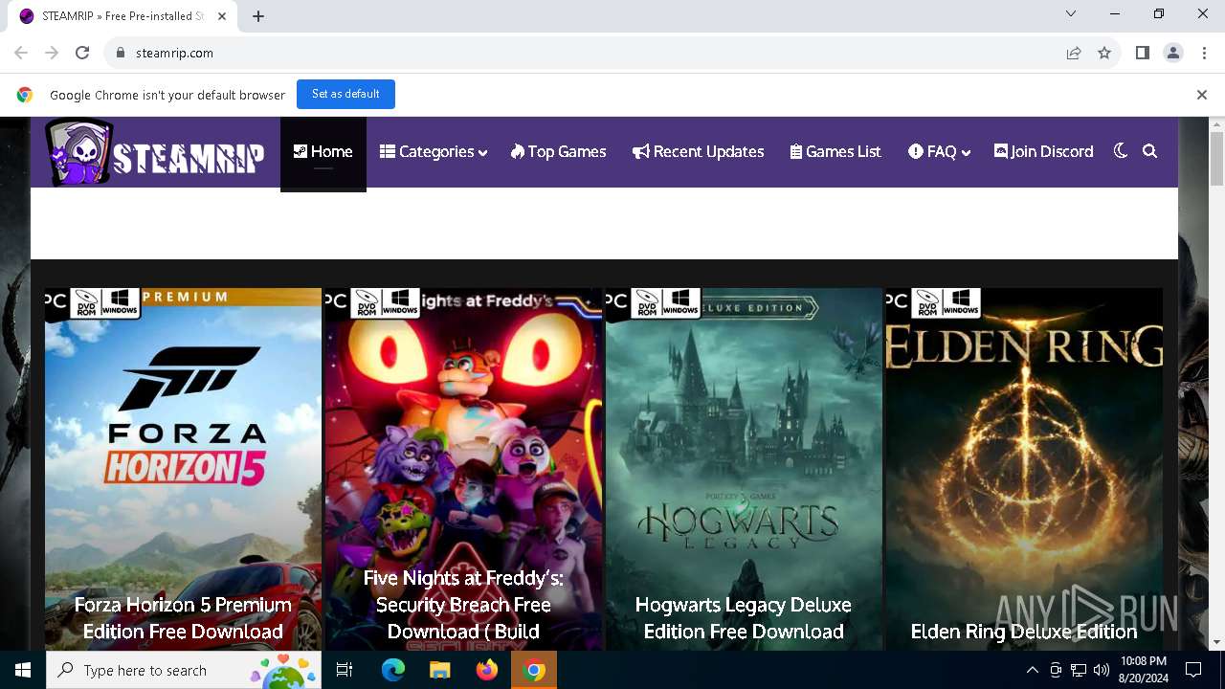Open Task View on the taskbar

point(345,670)
